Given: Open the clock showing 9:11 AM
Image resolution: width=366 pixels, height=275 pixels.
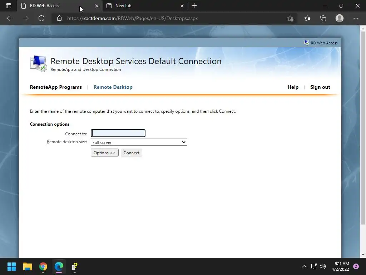Looking at the screenshot, I should tap(340, 266).
